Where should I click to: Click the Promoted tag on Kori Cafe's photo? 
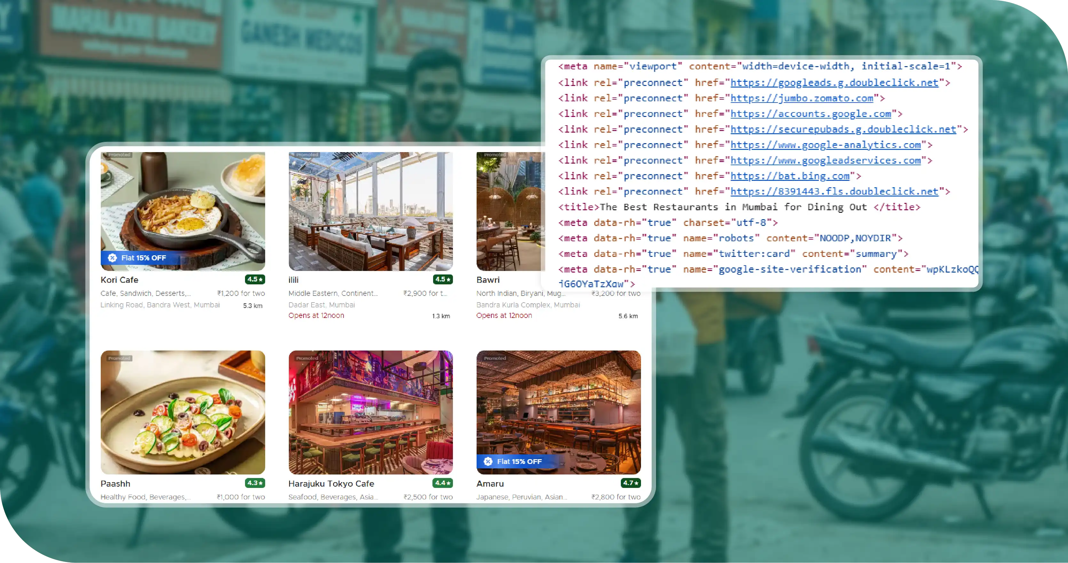coord(119,155)
